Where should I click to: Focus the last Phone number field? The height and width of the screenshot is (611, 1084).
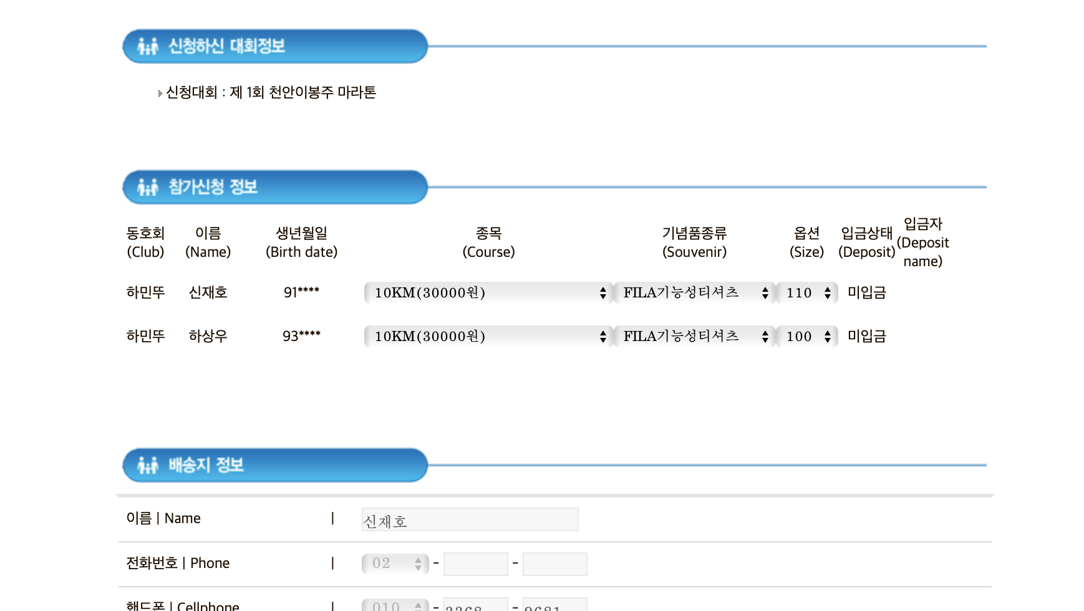(x=554, y=564)
